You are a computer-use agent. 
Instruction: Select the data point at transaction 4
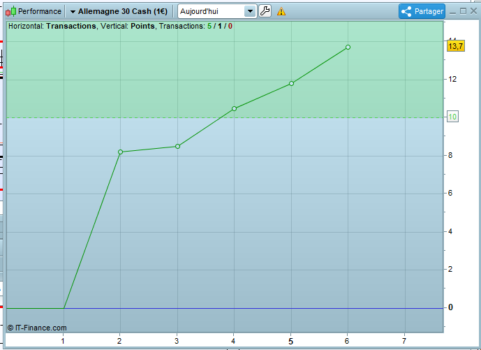pos(234,108)
